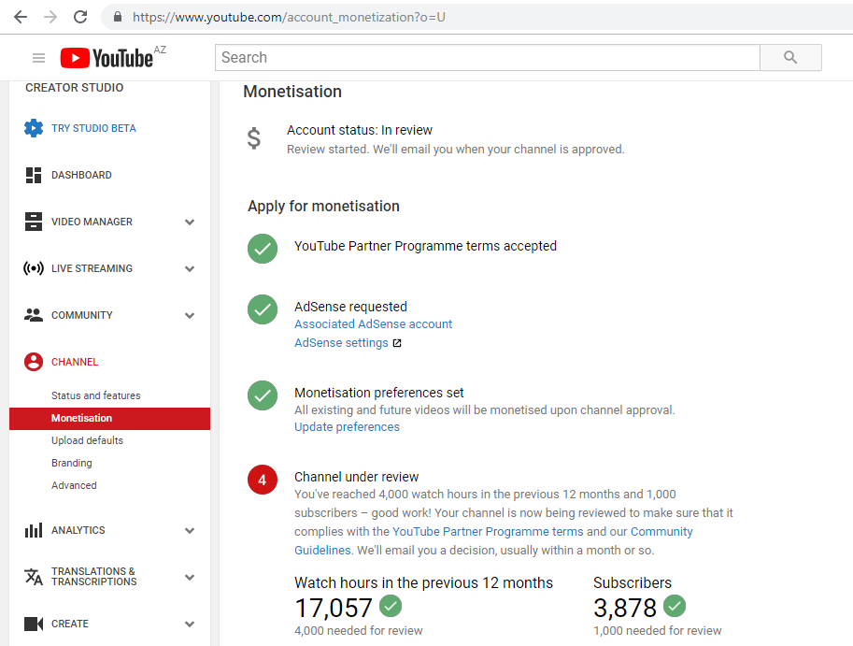853x646 pixels.
Task: Select the highlighted Monetisation item
Action: pos(109,419)
